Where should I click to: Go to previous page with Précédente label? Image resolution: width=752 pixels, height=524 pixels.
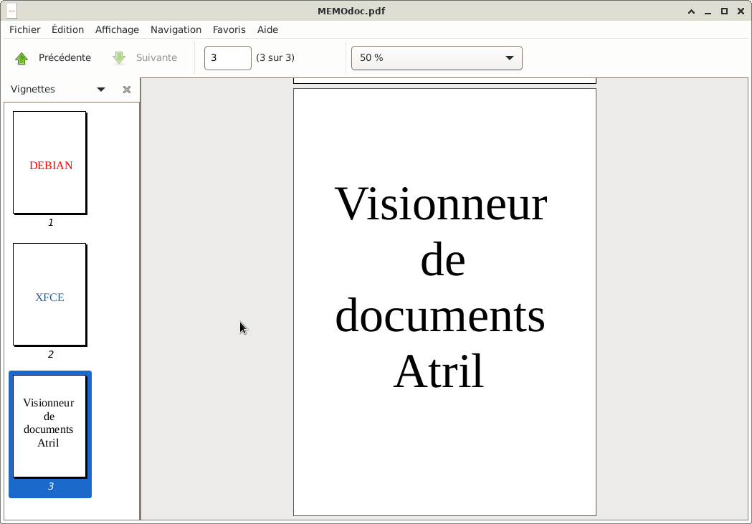point(65,57)
